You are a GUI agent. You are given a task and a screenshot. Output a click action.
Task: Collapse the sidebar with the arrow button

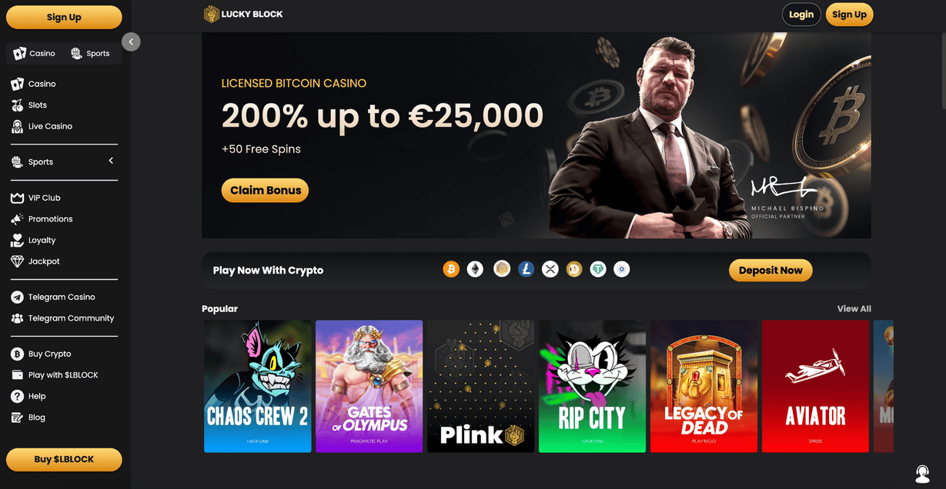[131, 42]
